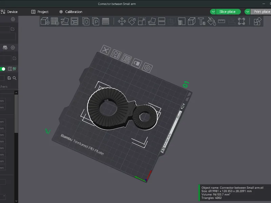The image size is (271, 203).
Task: Click the second edit preset pencil icon
Action: [15, 58]
